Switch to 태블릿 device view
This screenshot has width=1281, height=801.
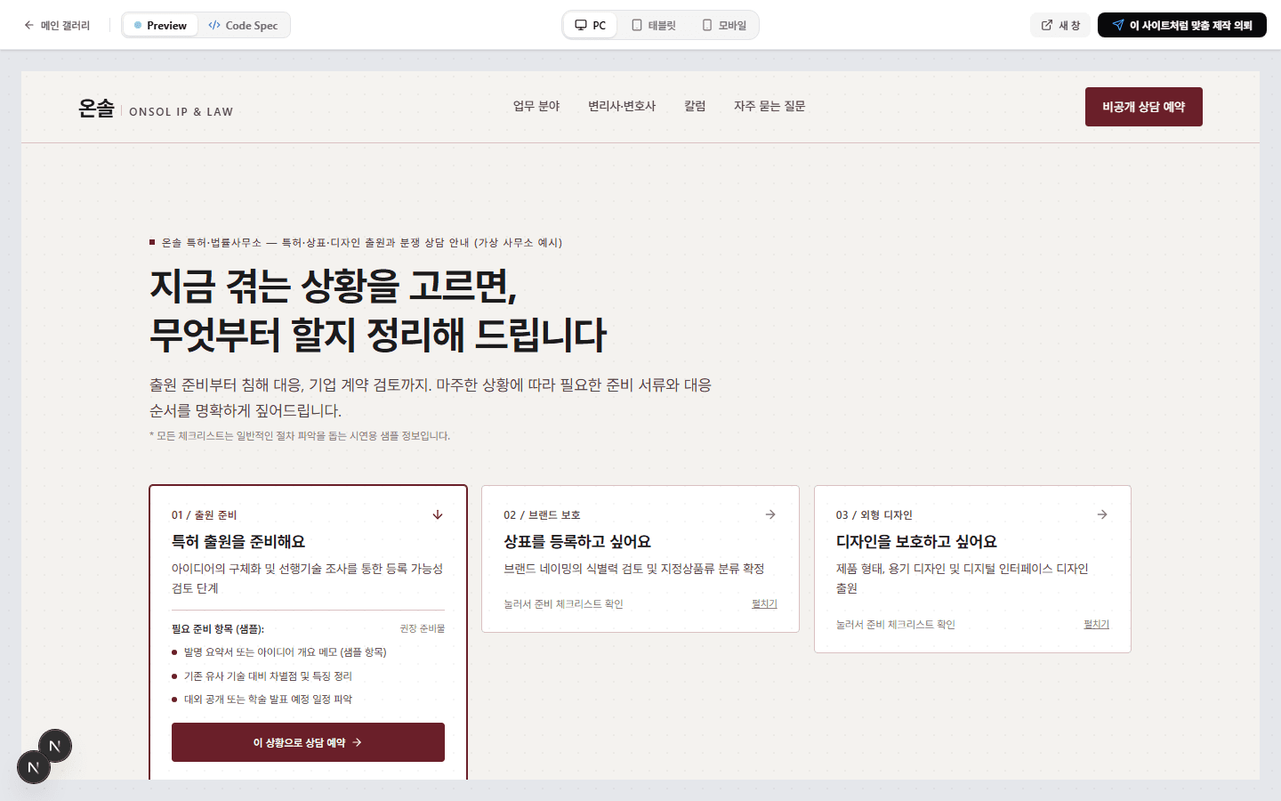coord(654,25)
